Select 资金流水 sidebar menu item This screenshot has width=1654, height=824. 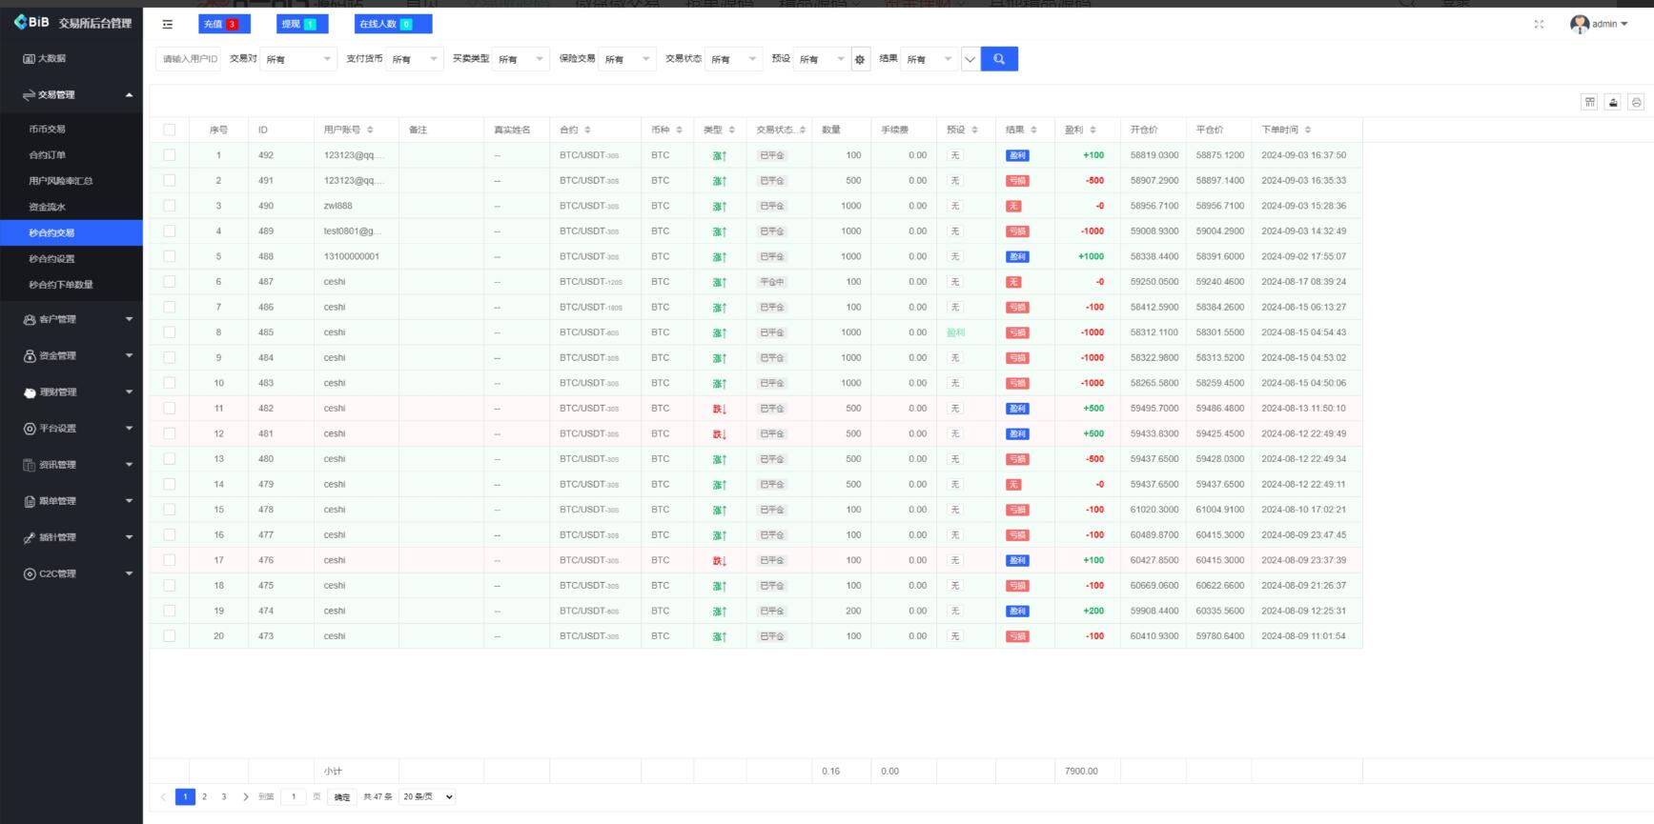pyautogui.click(x=48, y=207)
